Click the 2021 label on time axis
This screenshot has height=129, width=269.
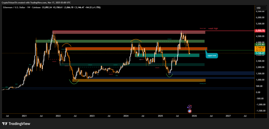(x=24, y=115)
